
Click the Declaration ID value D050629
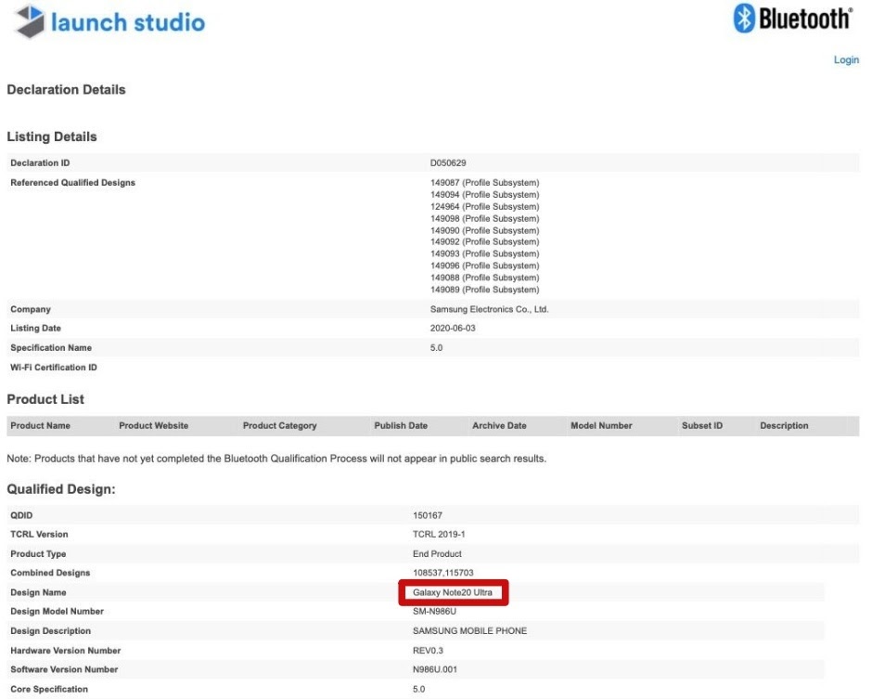pos(436,163)
